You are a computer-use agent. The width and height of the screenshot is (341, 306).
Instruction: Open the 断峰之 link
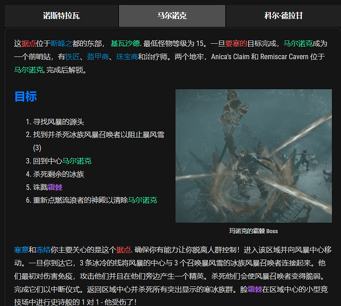[62, 44]
